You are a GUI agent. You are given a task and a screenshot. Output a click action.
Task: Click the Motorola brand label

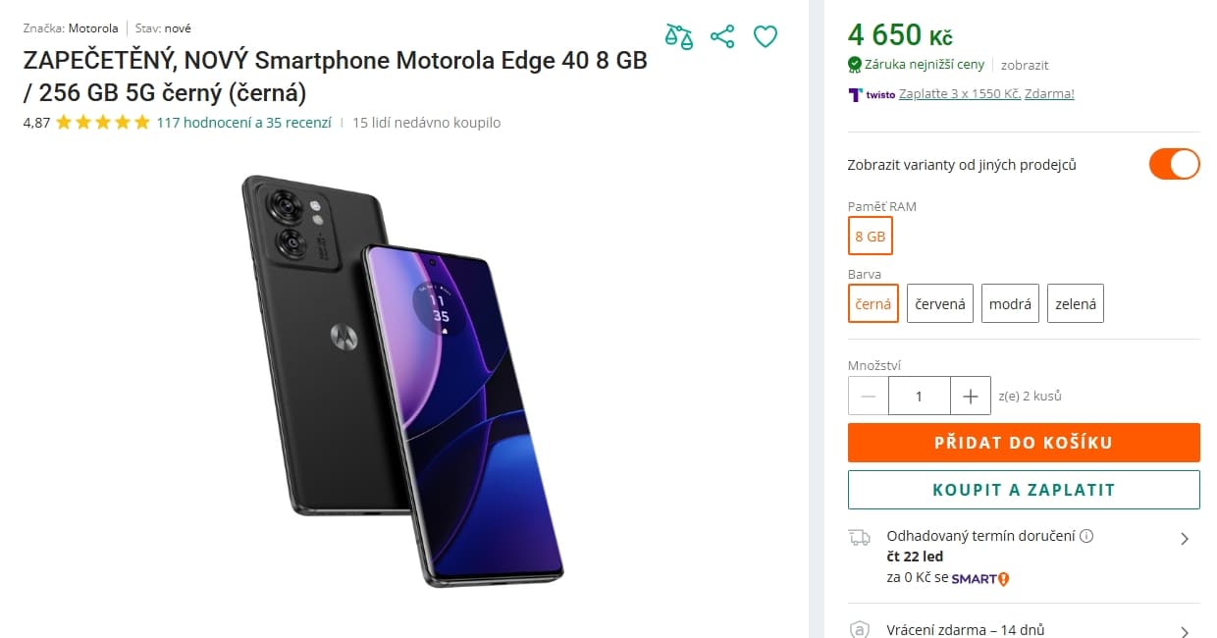[x=93, y=28]
